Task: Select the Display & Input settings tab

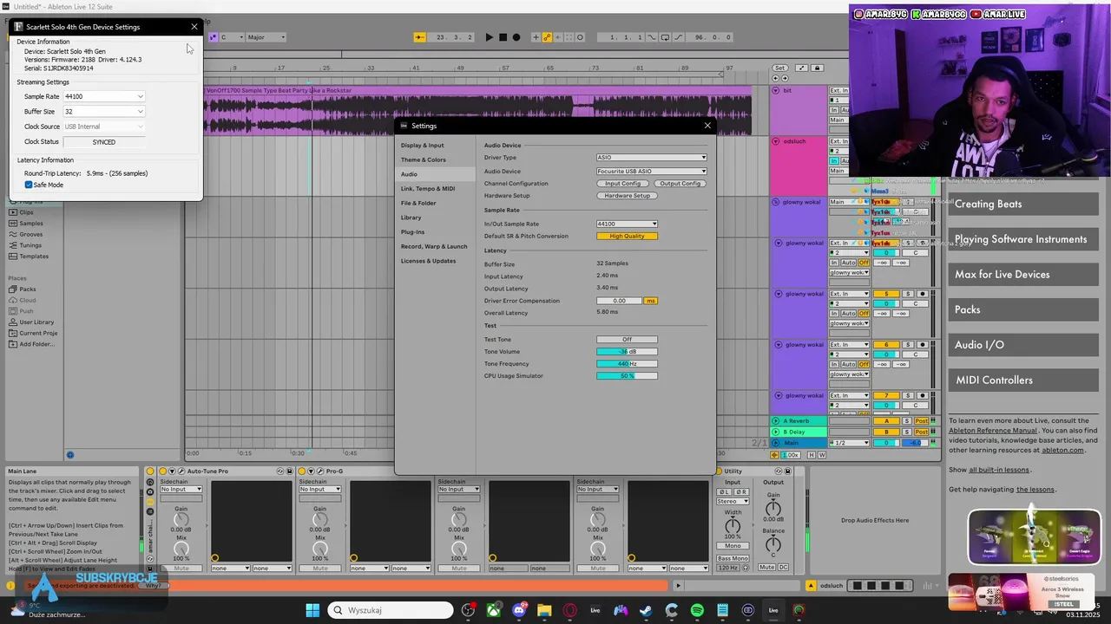Action: pyautogui.click(x=422, y=146)
